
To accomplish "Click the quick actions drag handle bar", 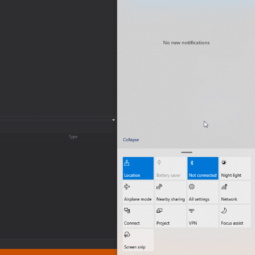I will [x=187, y=152].
